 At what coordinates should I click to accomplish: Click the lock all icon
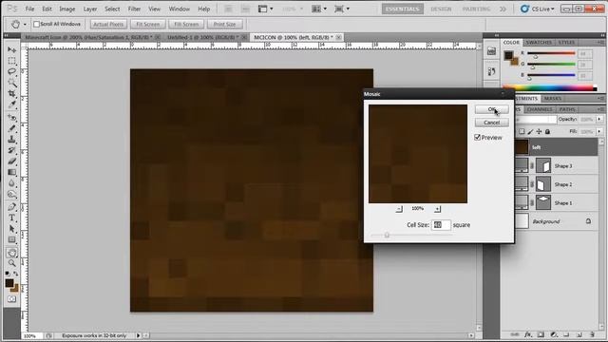click(x=547, y=131)
